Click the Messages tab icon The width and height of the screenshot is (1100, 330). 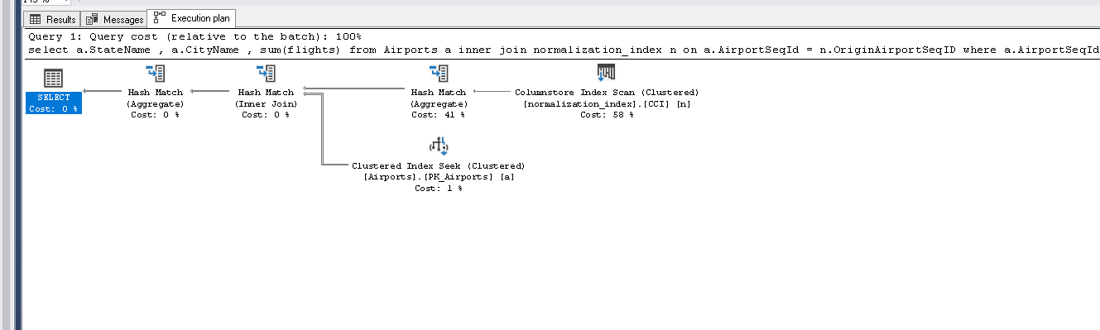pos(92,19)
